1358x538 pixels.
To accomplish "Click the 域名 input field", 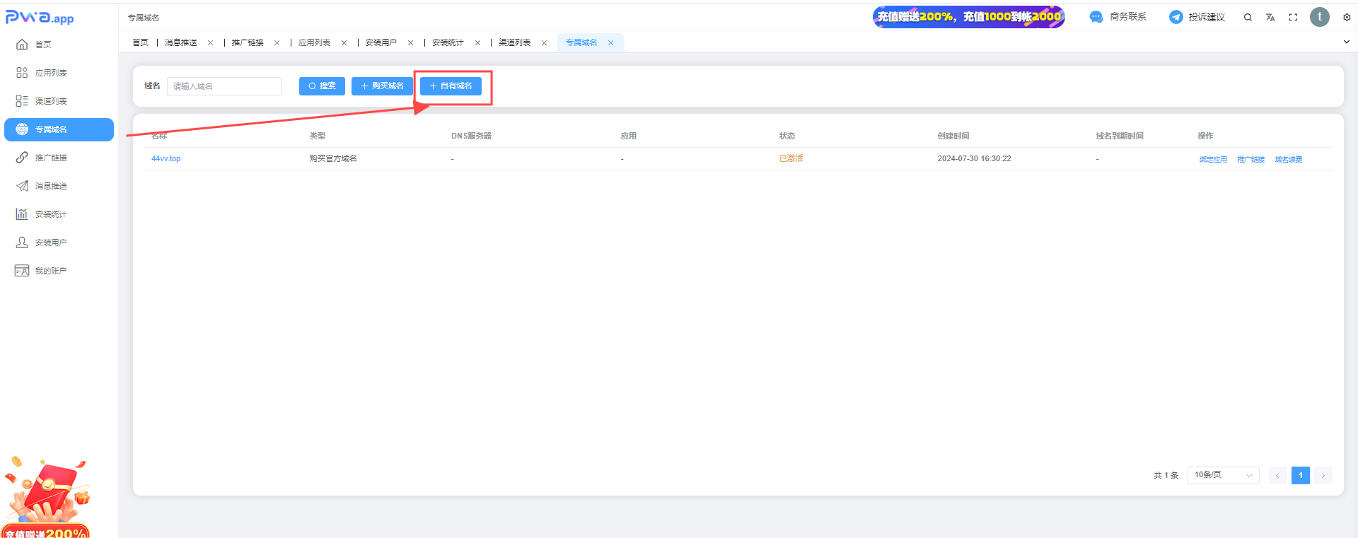I will coord(224,86).
